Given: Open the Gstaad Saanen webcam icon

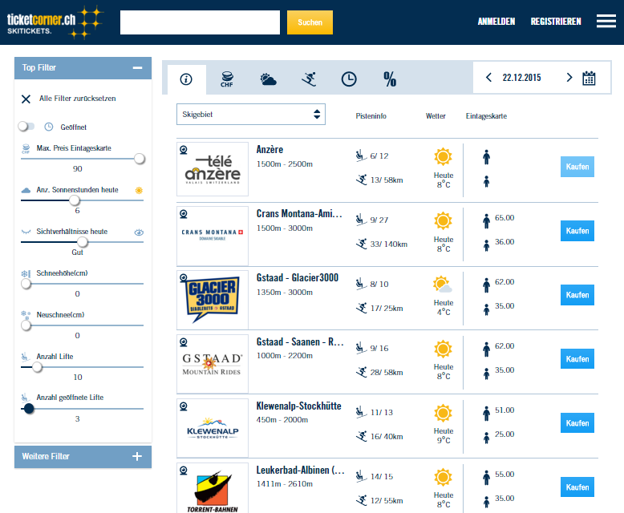Looking at the screenshot, I should [x=184, y=342].
